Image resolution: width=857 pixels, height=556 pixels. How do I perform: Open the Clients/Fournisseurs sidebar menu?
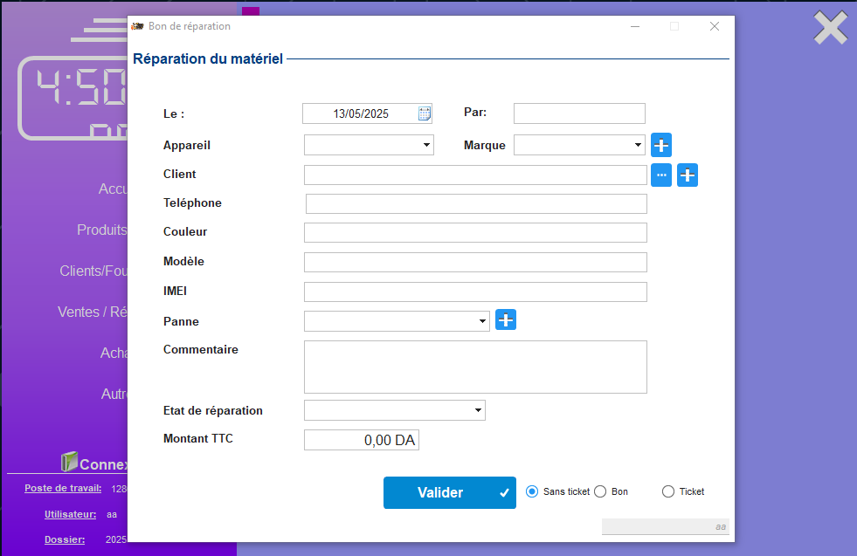93,271
